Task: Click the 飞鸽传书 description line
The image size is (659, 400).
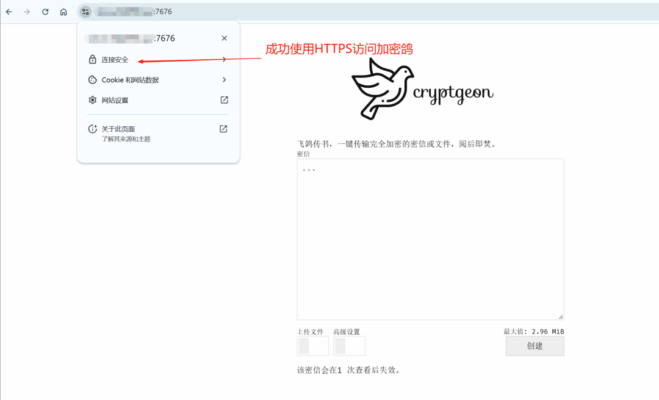Action: pyautogui.click(x=398, y=144)
